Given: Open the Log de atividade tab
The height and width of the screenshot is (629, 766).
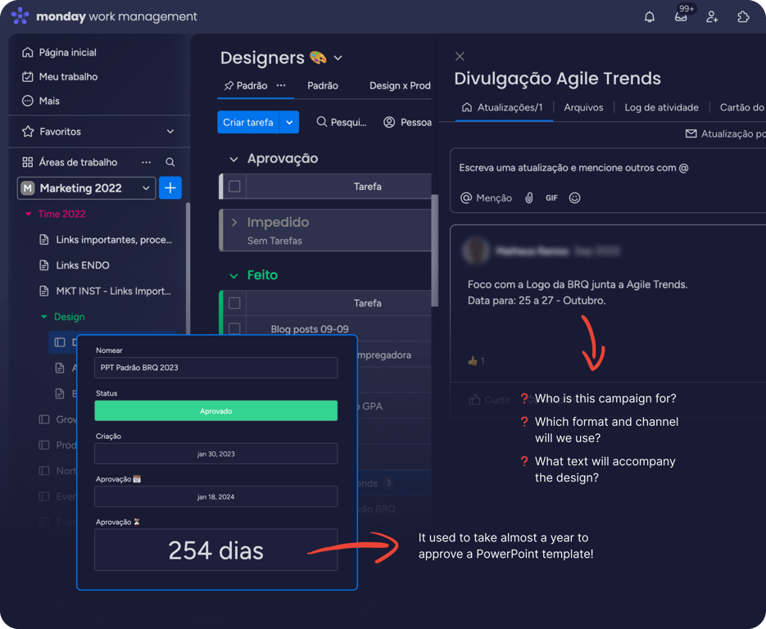Looking at the screenshot, I should (661, 107).
